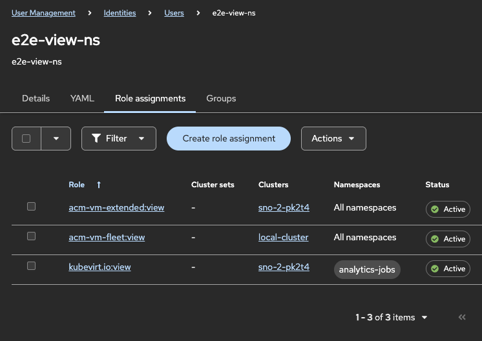Click Create role assignment button
The image size is (482, 341).
229,138
